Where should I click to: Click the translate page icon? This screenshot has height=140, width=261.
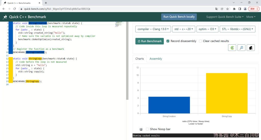click(x=216, y=9)
